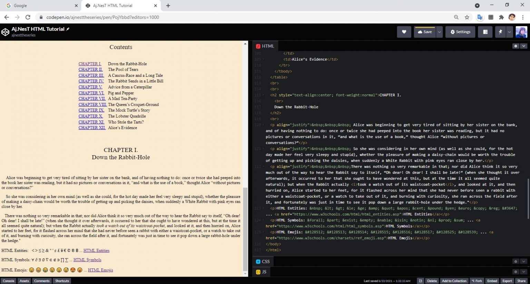Screen dimensions: 530x284
Task: Click the browser address bar
Action: point(242,17)
